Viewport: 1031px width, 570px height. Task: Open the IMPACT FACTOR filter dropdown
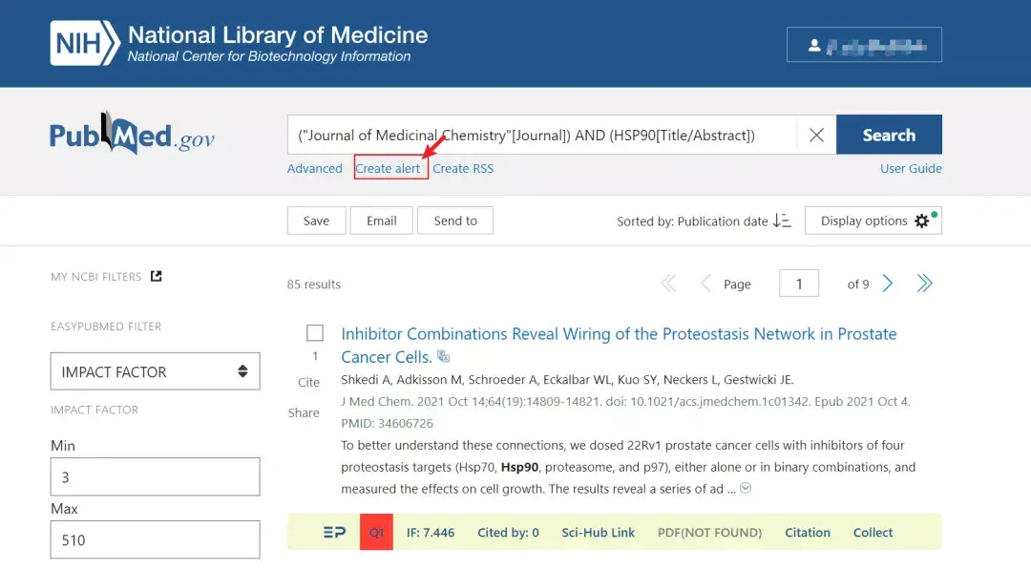pos(155,371)
